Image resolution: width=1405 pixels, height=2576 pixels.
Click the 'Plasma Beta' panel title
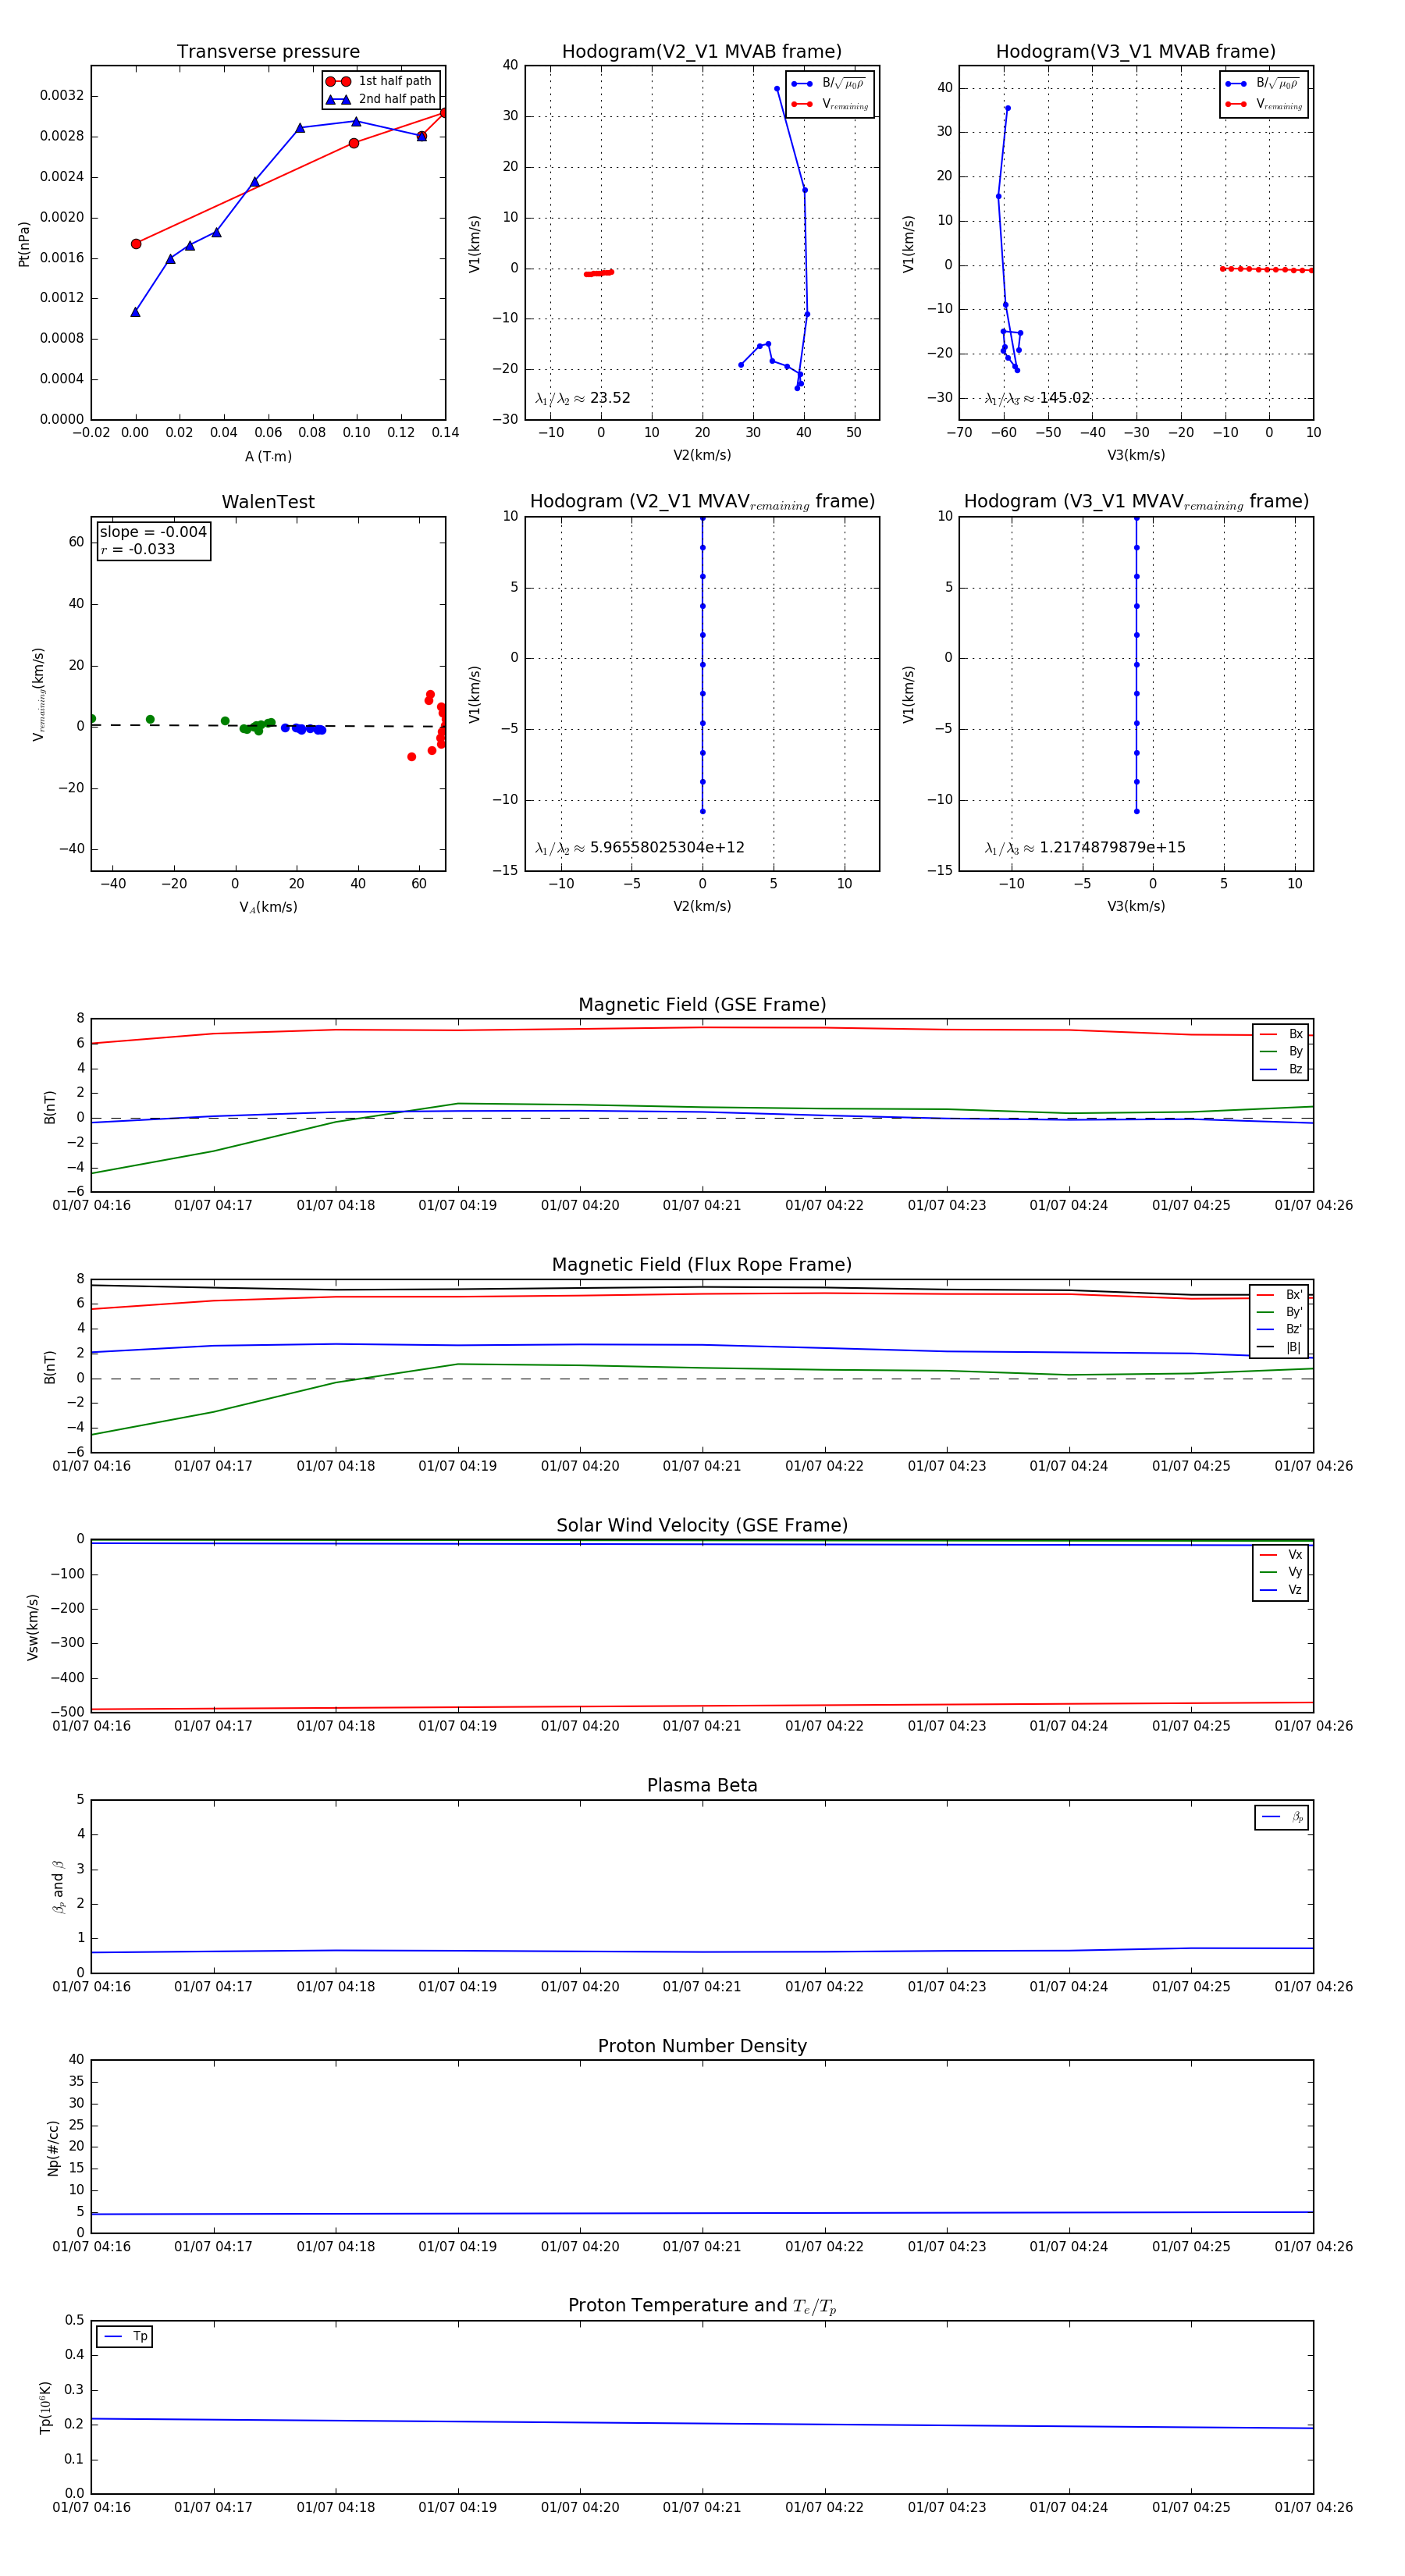coord(702,1785)
